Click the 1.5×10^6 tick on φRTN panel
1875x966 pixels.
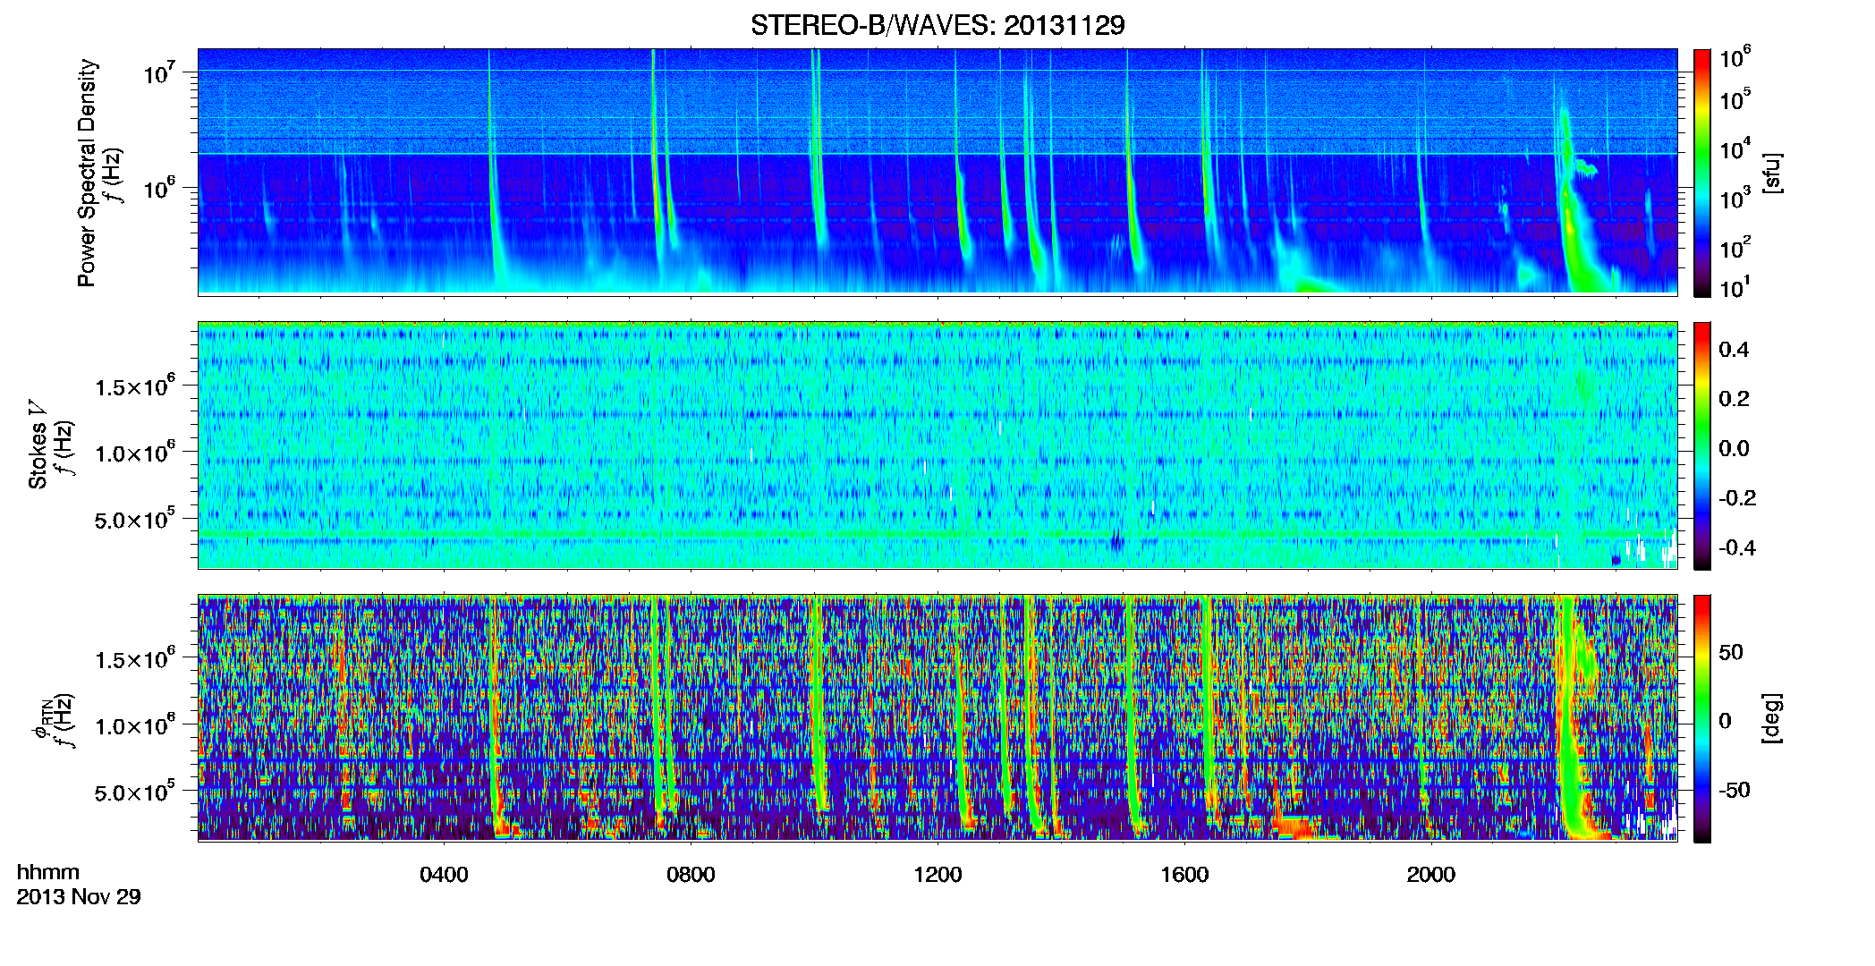tap(135, 659)
